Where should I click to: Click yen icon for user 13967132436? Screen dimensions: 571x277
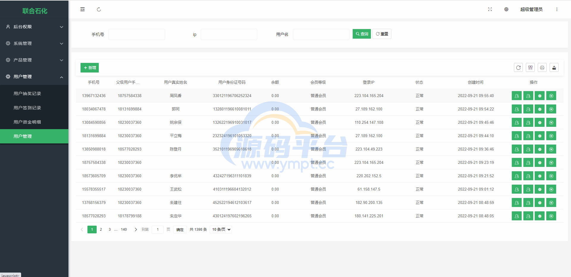(551, 96)
